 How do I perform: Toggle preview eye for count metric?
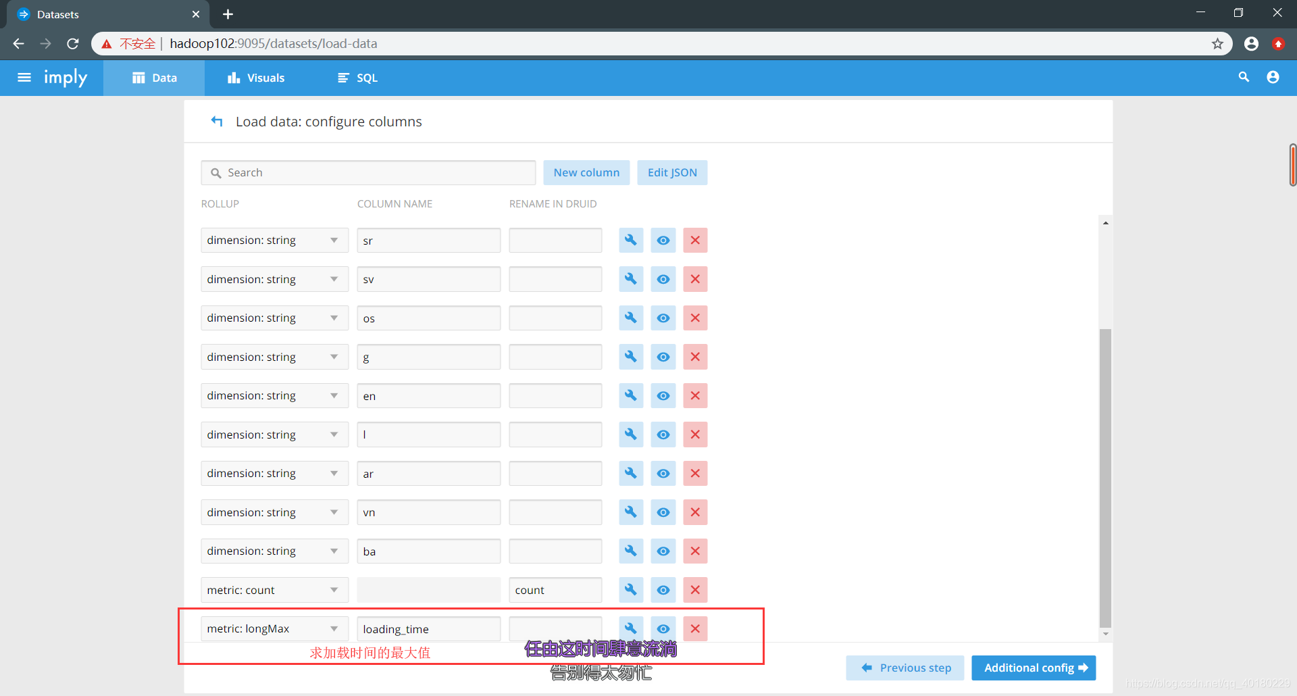point(663,590)
